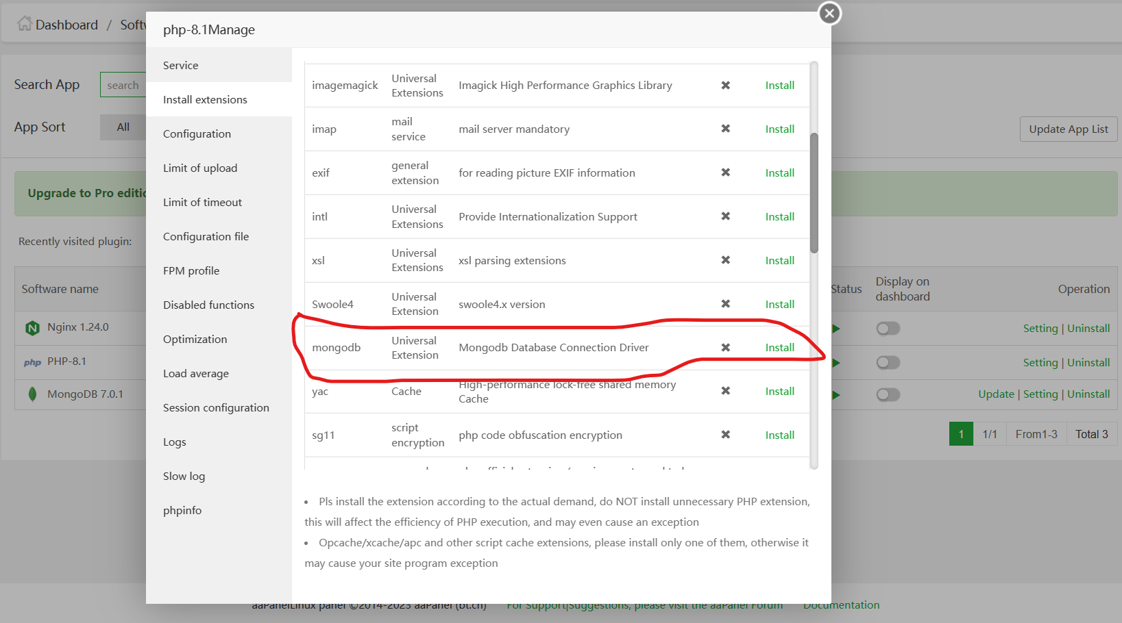Click the mongodb not-installed X icon
1122x623 pixels.
[x=725, y=347]
